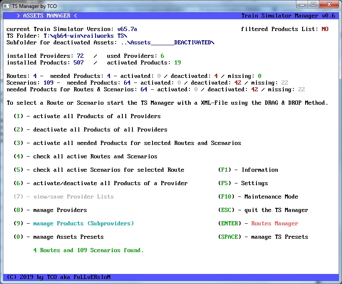The image size is (342, 284).
Task: Open (ENTER) Routes Manager entry
Action: 258,223
